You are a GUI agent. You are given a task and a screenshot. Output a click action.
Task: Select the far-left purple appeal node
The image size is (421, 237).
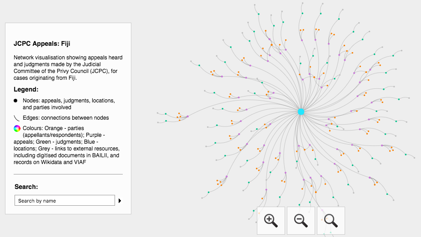click(x=188, y=116)
